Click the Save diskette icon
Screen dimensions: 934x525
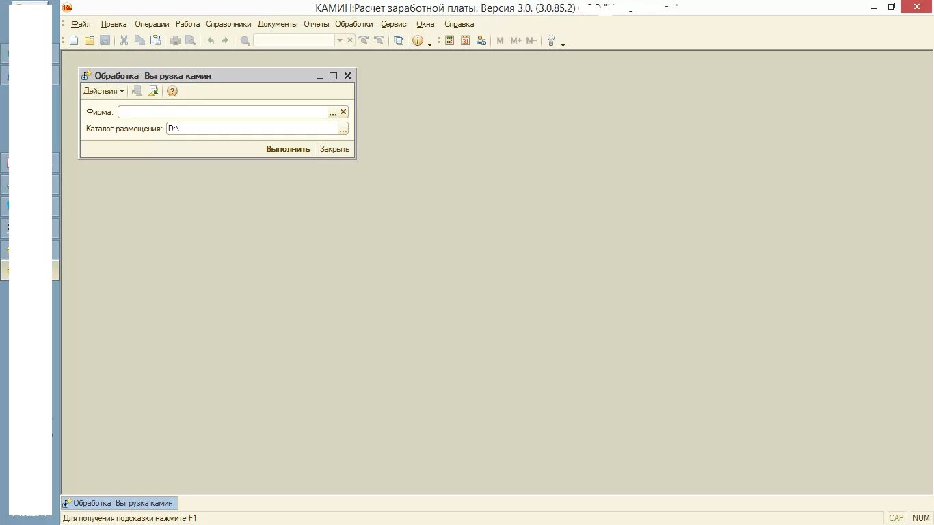[x=105, y=40]
